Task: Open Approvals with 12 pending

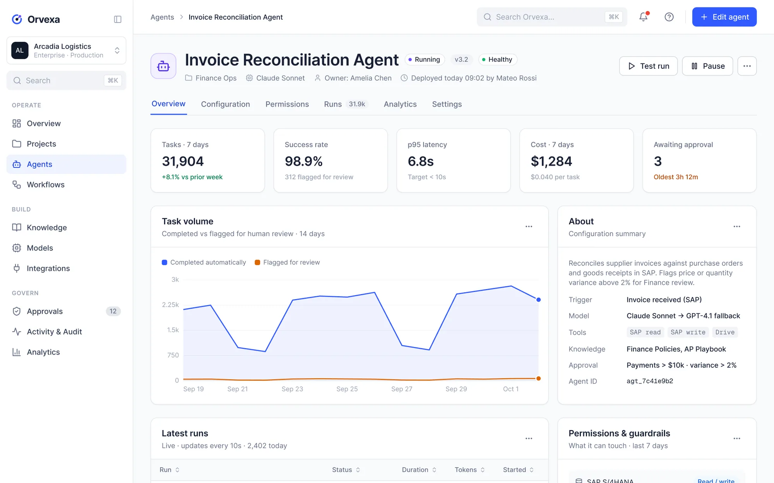Action: coord(66,311)
